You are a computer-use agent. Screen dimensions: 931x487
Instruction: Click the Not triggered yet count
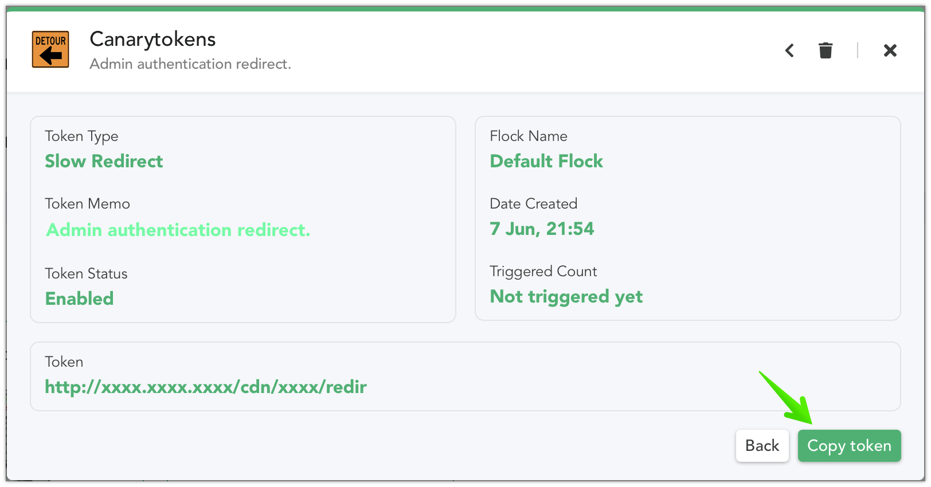pos(566,297)
